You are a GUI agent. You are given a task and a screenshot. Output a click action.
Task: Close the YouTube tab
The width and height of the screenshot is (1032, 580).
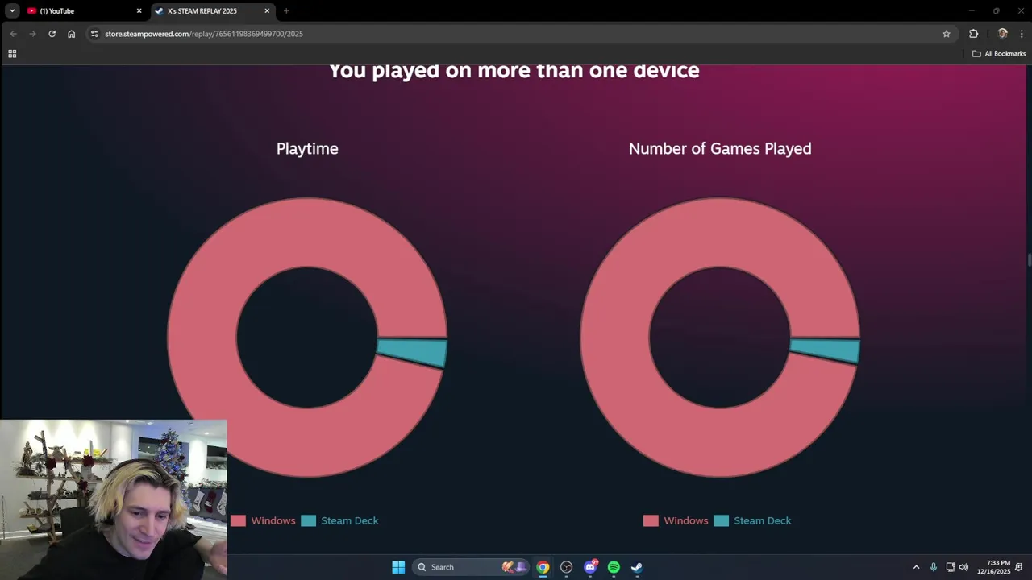(x=139, y=10)
